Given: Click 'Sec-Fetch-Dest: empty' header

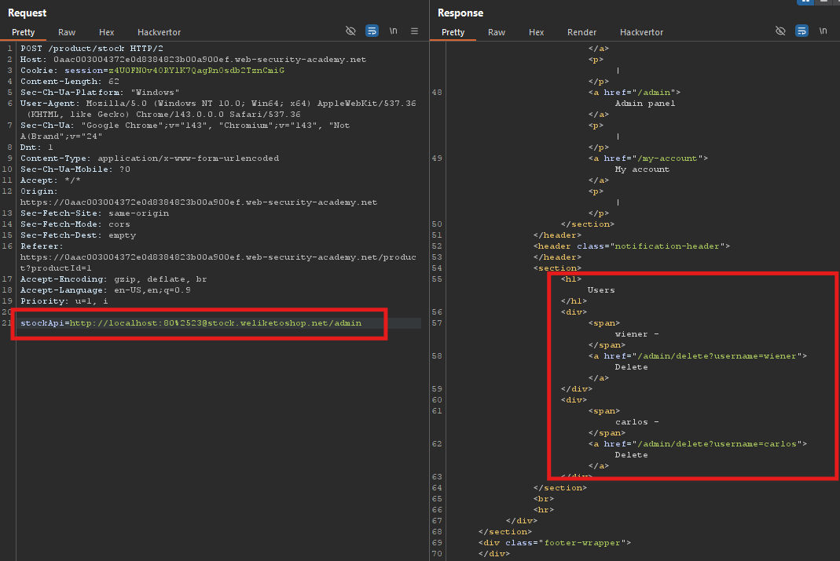Looking at the screenshot, I should [78, 235].
